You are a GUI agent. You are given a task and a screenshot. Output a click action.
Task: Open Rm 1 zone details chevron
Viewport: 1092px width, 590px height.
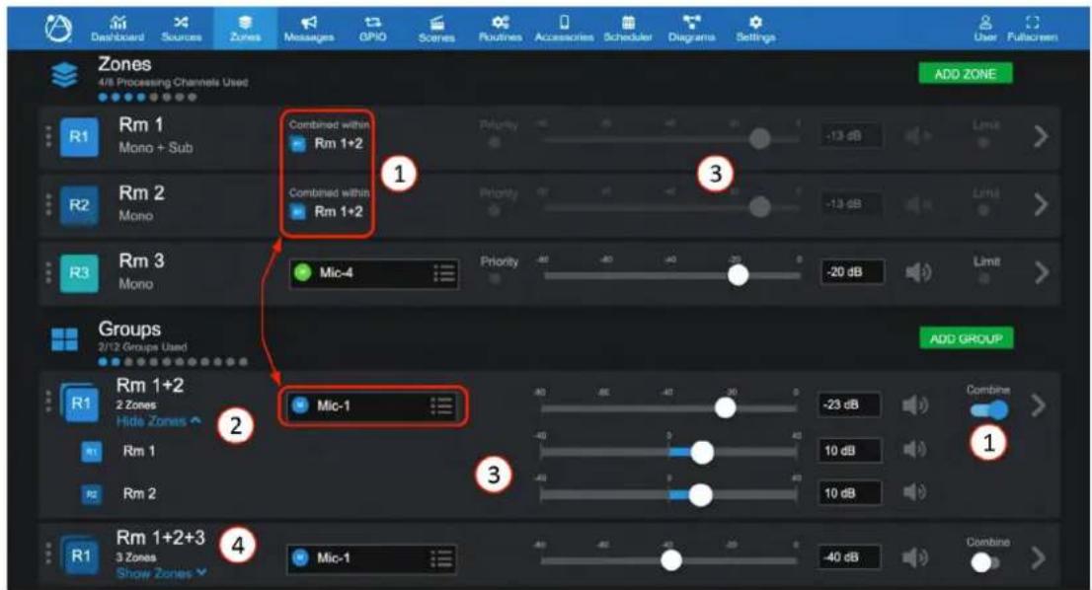(x=1041, y=136)
